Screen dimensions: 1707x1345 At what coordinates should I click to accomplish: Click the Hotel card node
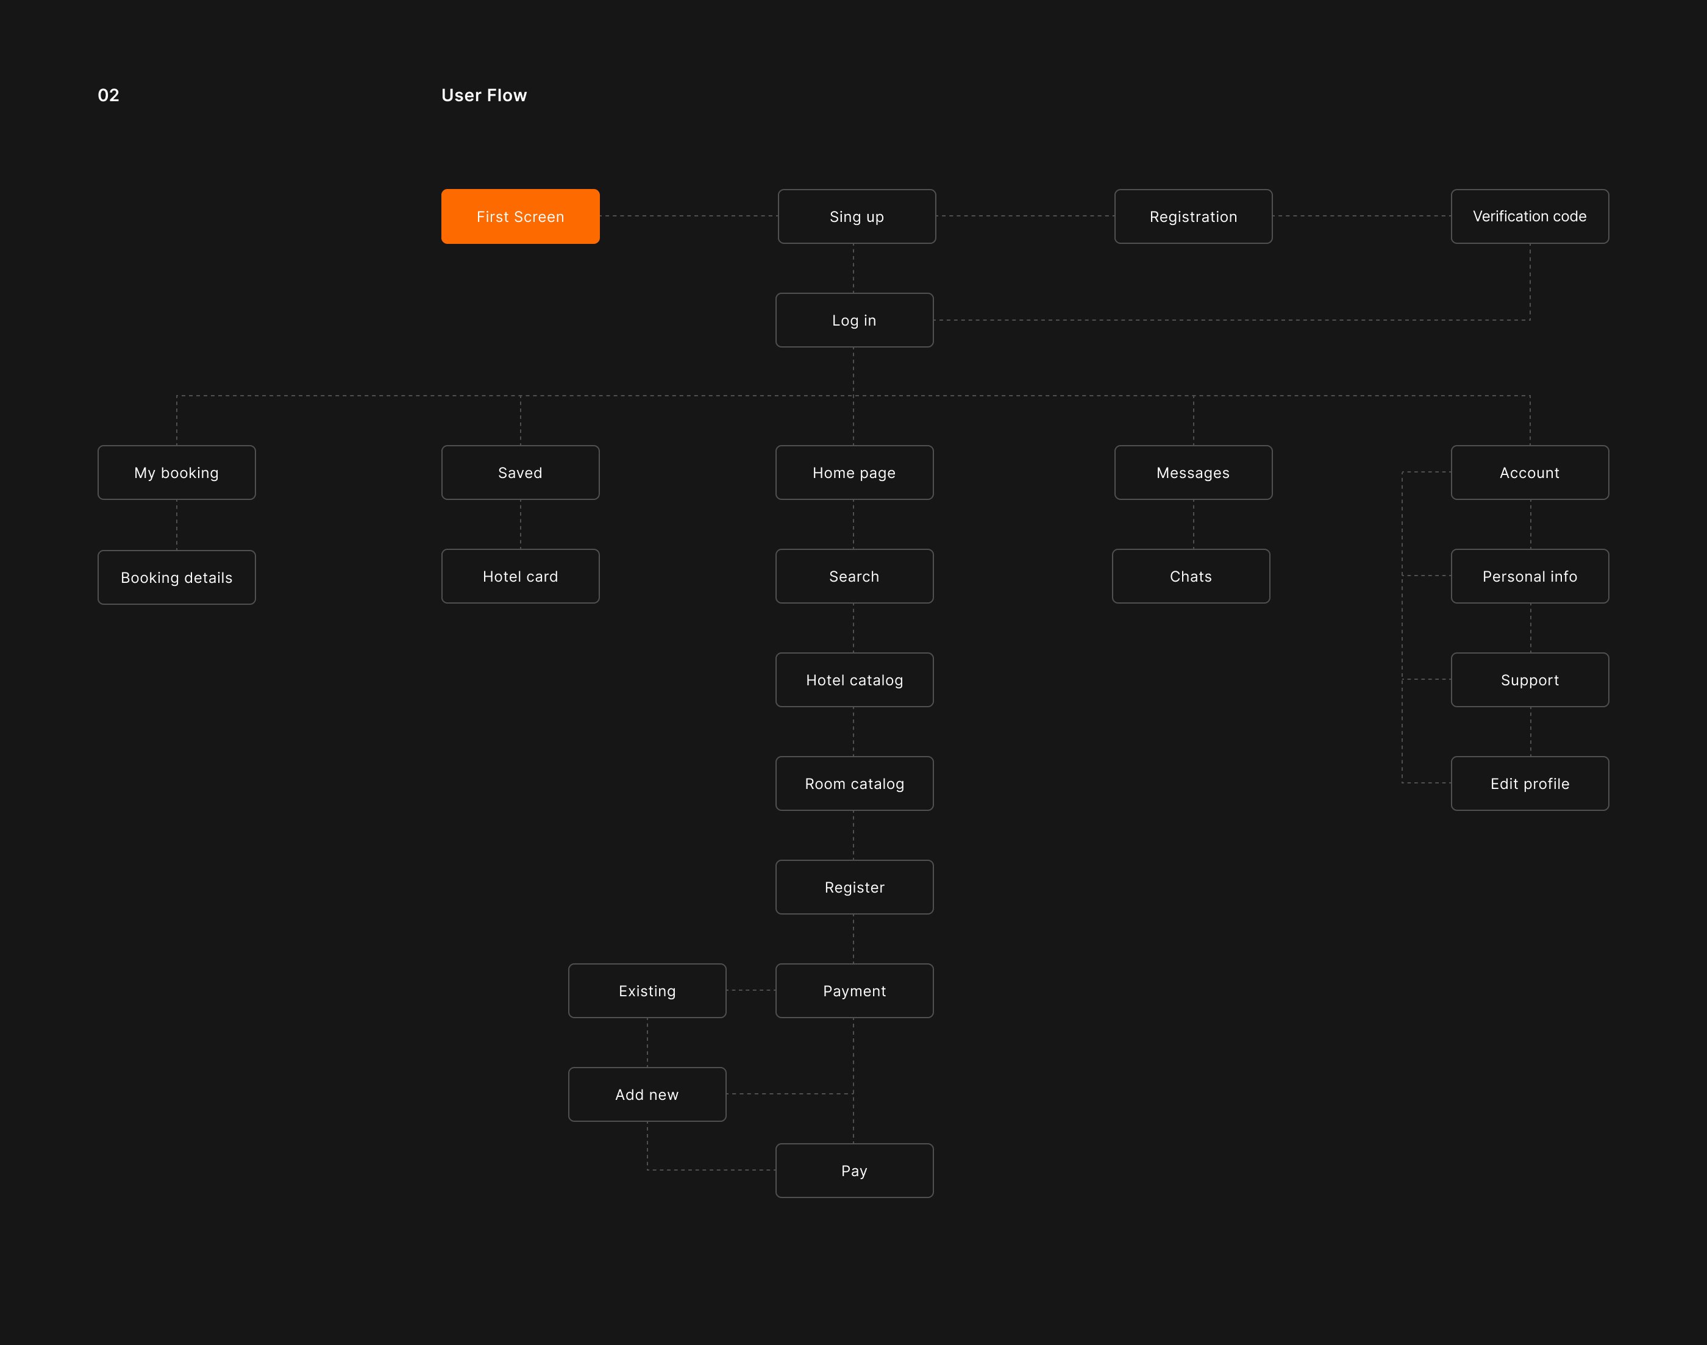point(519,576)
